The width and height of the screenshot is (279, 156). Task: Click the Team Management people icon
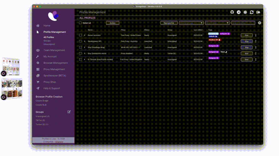click(38, 50)
